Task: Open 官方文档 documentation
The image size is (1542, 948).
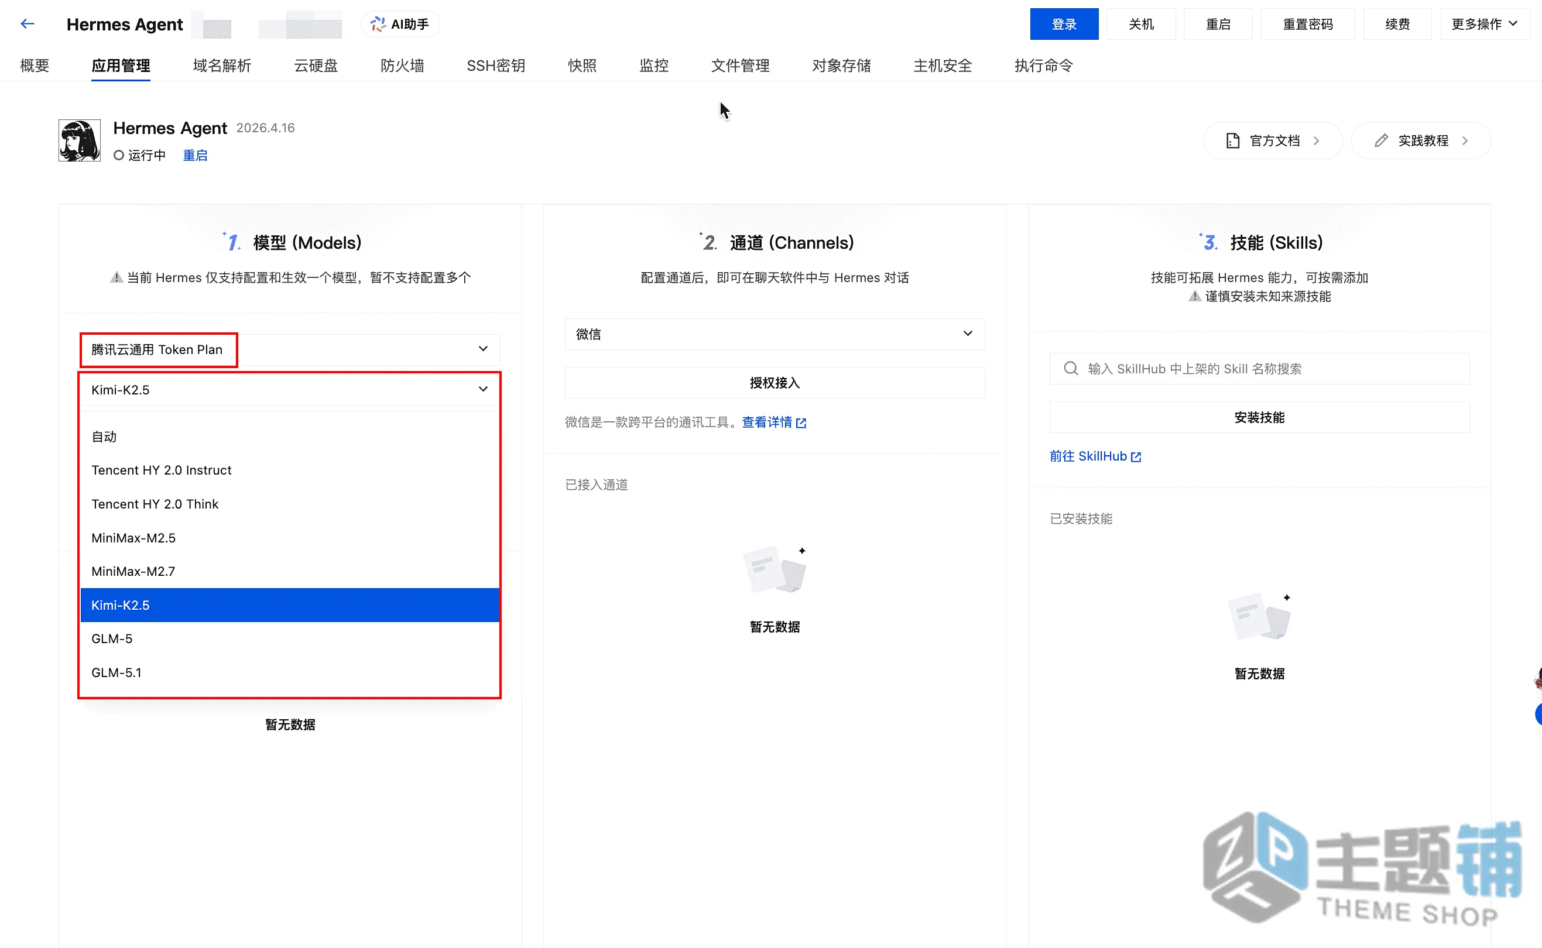Action: [1272, 140]
